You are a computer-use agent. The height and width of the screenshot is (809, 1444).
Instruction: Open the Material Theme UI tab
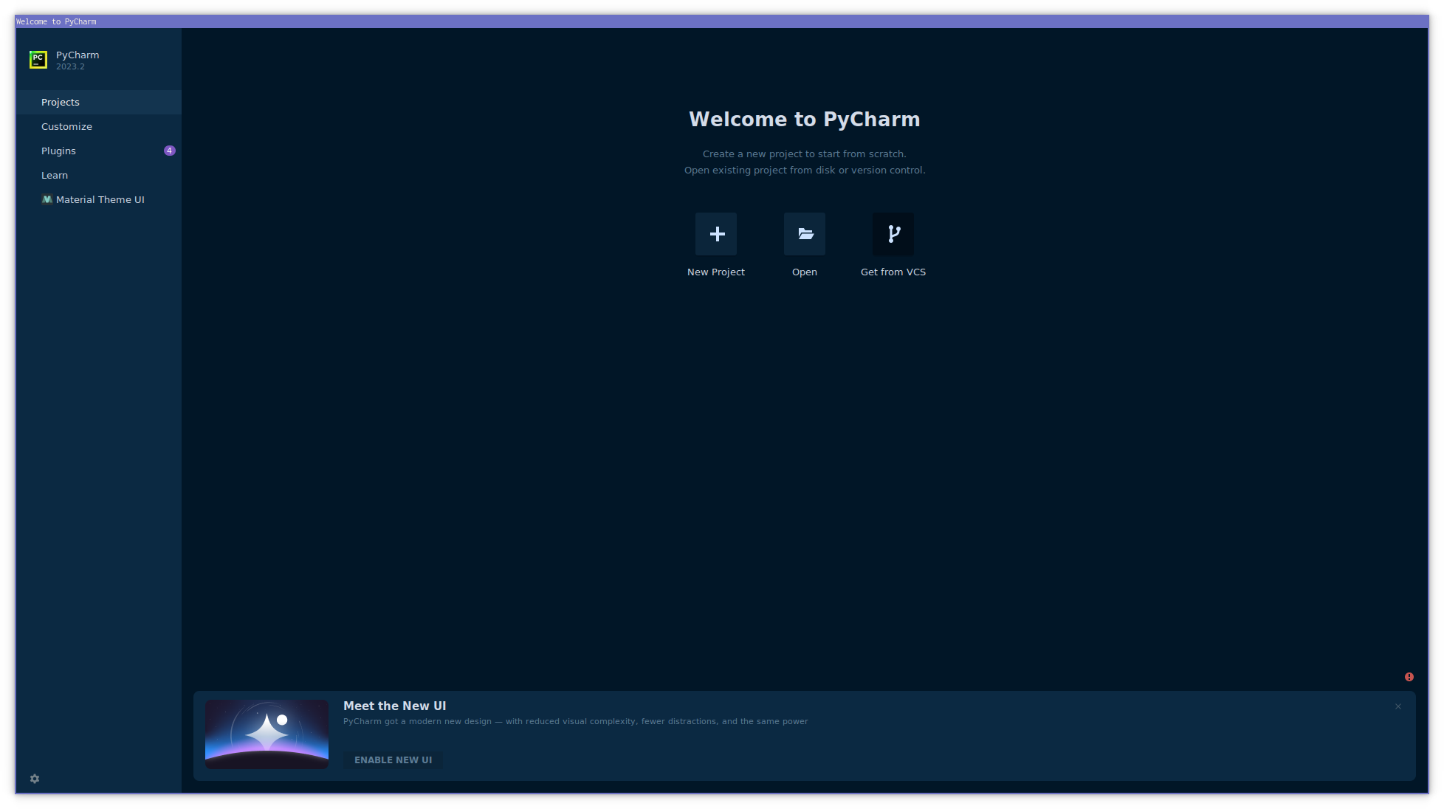pos(99,199)
